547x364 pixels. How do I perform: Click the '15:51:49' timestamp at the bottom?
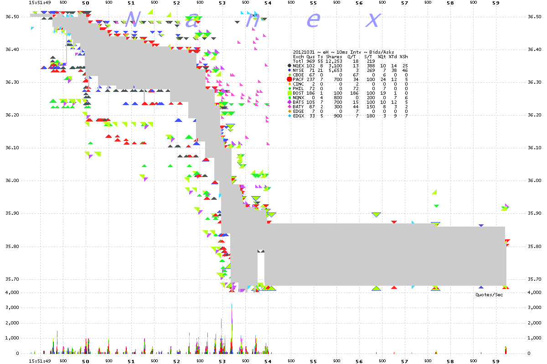coord(39,361)
